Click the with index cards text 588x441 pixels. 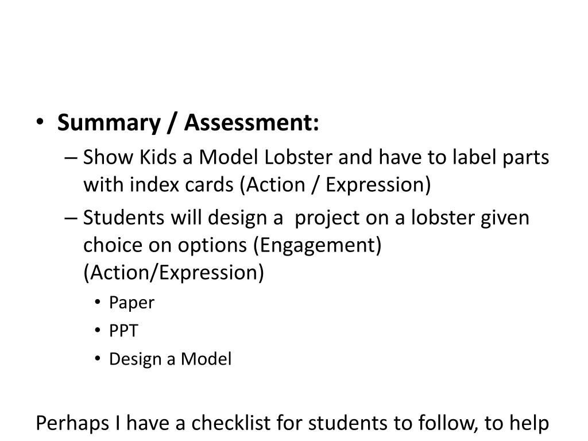coord(158,184)
